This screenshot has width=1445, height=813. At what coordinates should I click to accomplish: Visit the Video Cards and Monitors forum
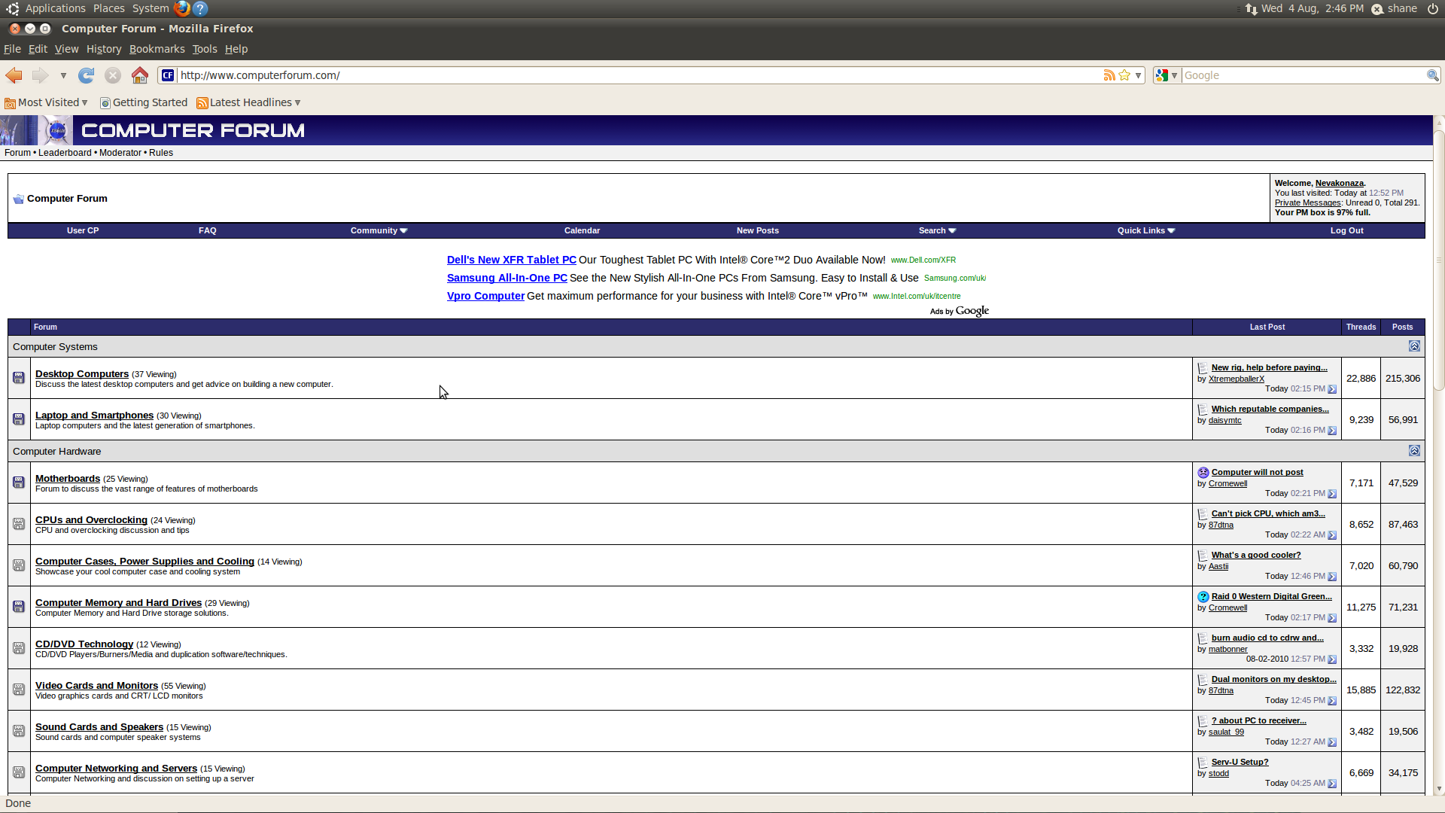click(96, 685)
